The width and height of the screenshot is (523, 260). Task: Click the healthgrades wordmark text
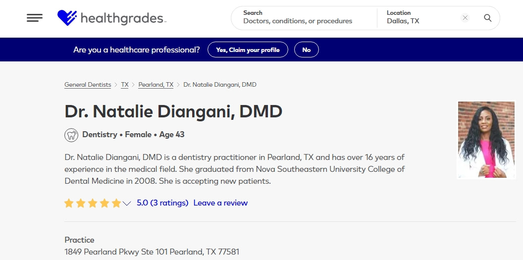[x=123, y=19]
